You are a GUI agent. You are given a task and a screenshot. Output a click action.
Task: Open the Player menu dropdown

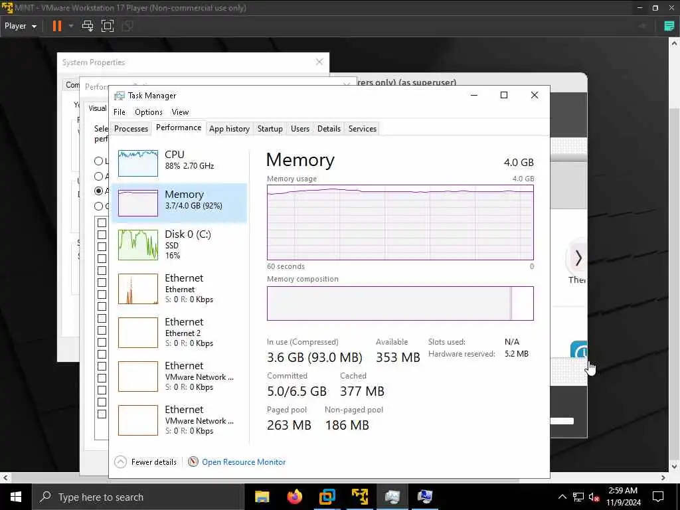[21, 26]
